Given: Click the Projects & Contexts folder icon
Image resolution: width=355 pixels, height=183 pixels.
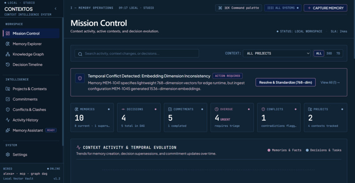Looking at the screenshot, I should 7,89.
